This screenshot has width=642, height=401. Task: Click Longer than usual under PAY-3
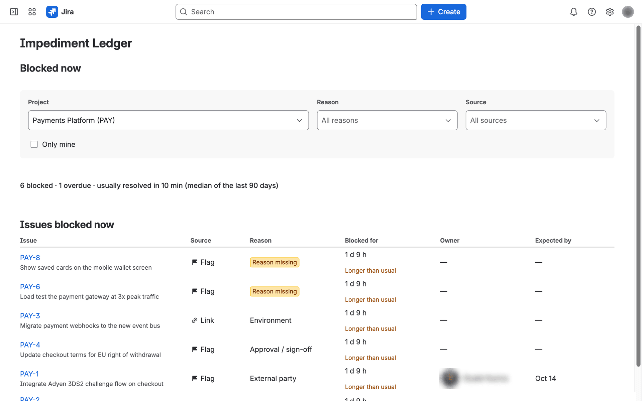(370, 329)
